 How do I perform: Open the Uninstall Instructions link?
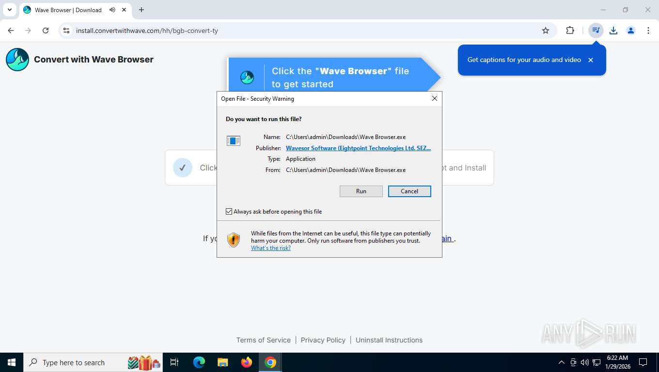(389, 340)
